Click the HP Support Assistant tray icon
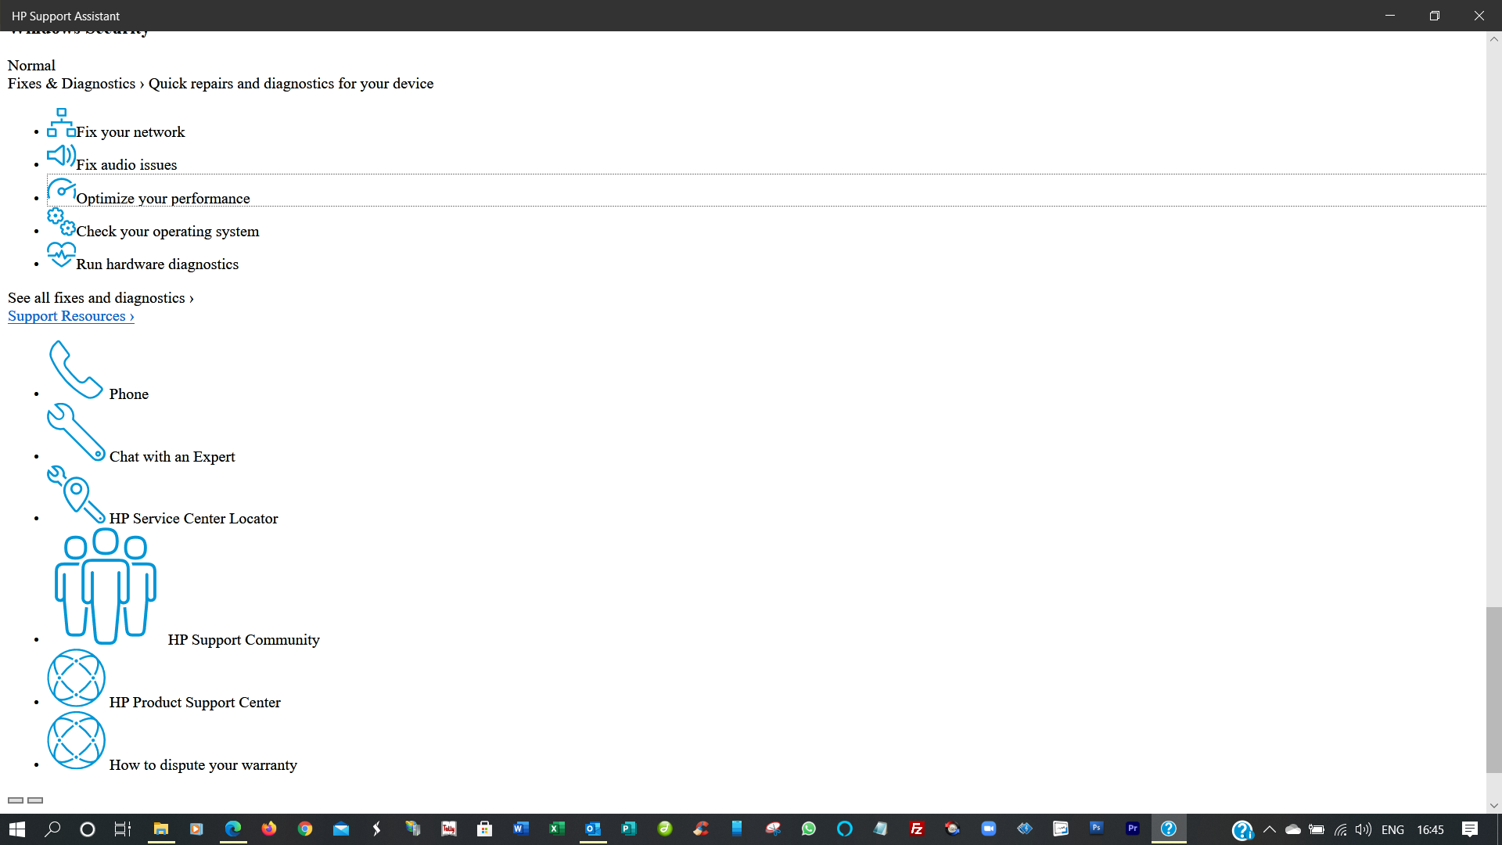This screenshot has height=845, width=1502. pos(1242,829)
